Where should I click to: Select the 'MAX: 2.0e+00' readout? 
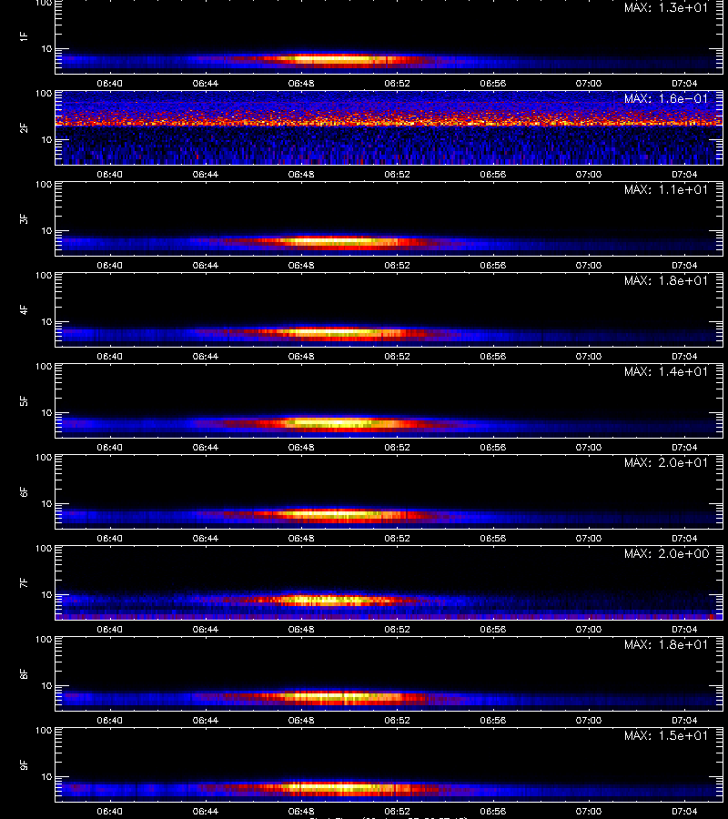pos(666,553)
